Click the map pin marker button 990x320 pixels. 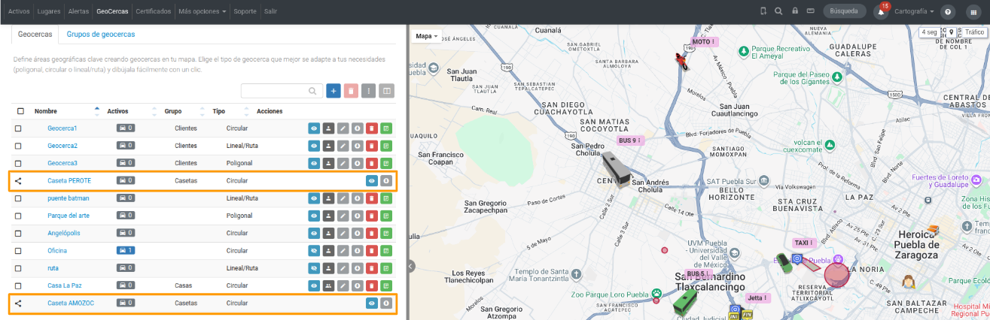[x=952, y=32]
